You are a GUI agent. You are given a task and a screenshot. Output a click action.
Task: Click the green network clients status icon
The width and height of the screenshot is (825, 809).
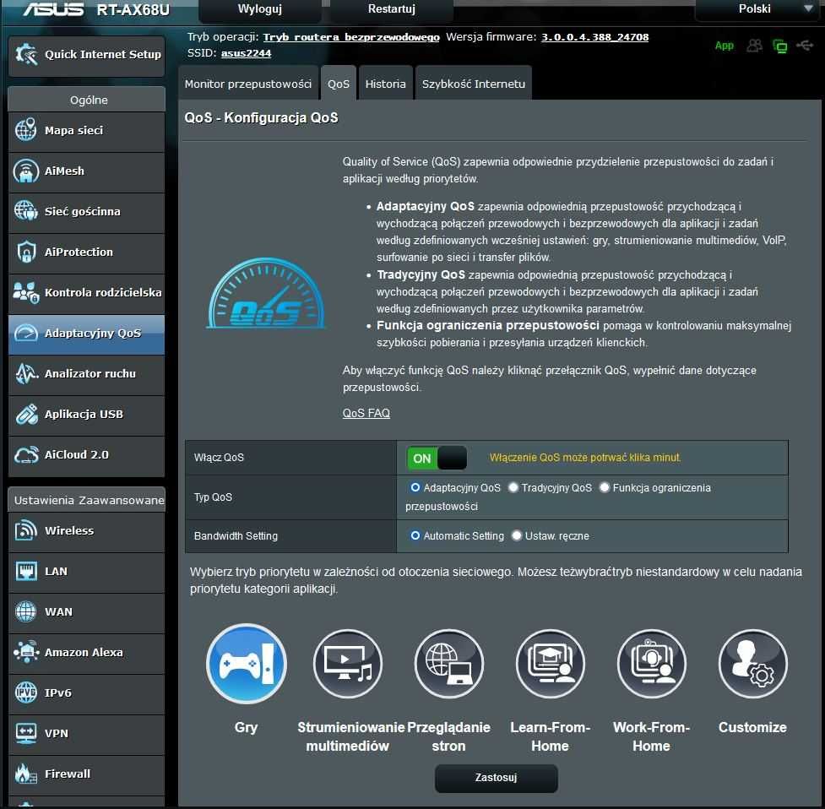(x=779, y=46)
